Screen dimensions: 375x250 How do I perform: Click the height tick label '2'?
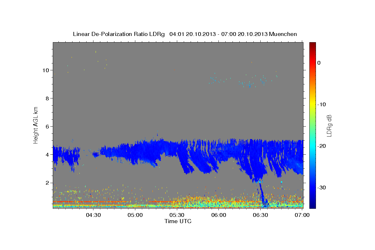[x=47, y=183]
